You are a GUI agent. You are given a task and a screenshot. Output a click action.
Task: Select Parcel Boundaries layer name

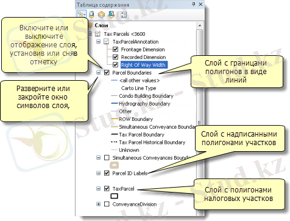coord(132,72)
